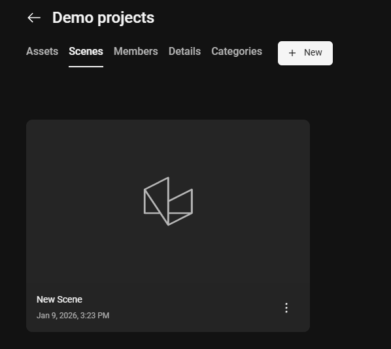Click the scene placeholder cube logo icon
This screenshot has height=349, width=391.
[x=168, y=201]
